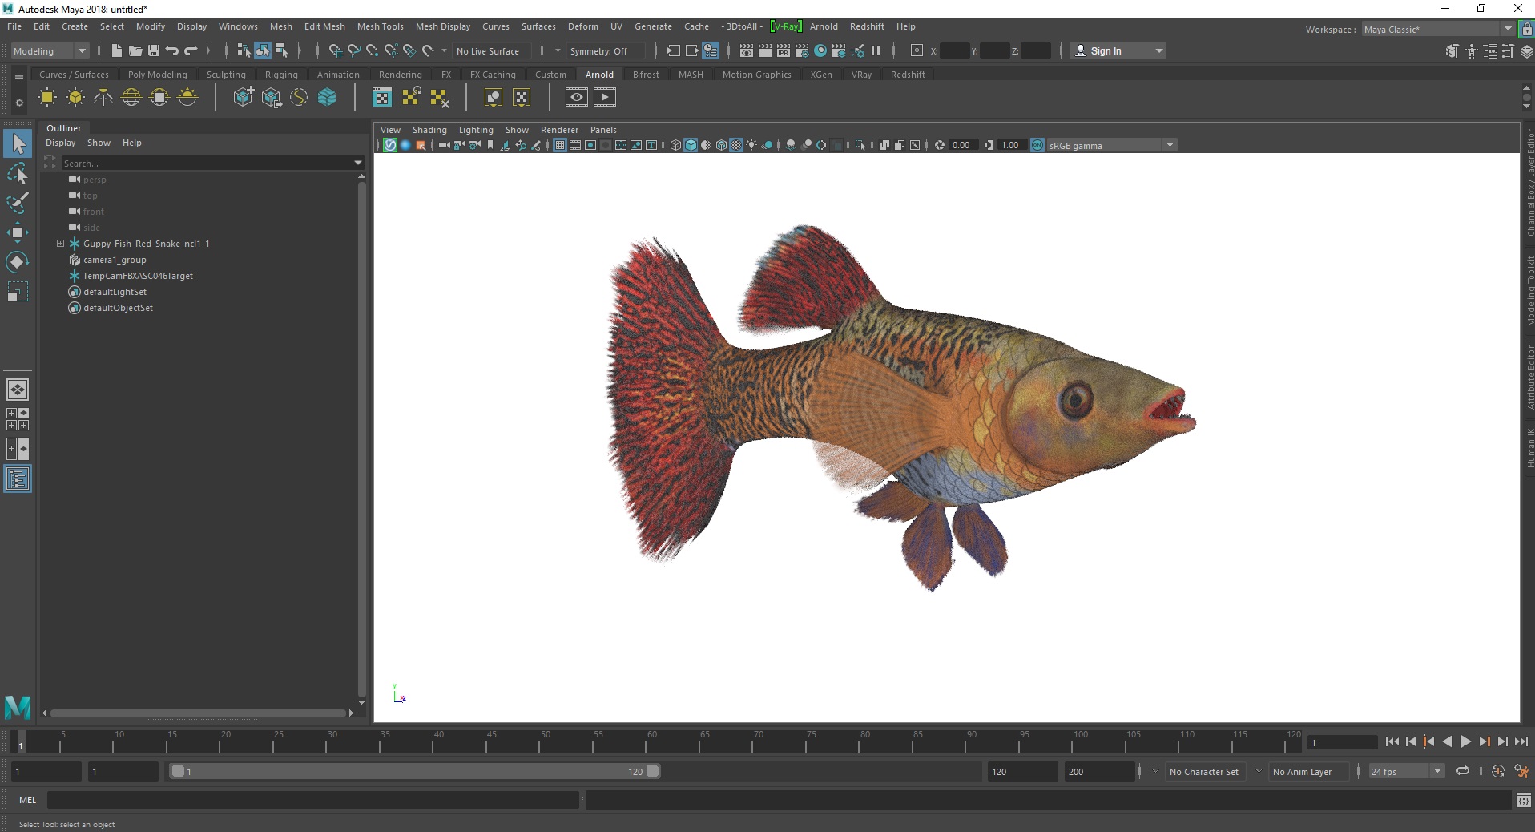Image resolution: width=1535 pixels, height=832 pixels.
Task: Create an Arnold mesh light icon
Action: point(75,98)
